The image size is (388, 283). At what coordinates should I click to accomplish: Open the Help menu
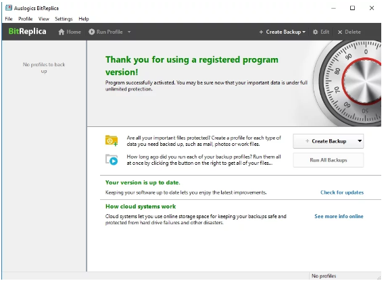point(84,19)
